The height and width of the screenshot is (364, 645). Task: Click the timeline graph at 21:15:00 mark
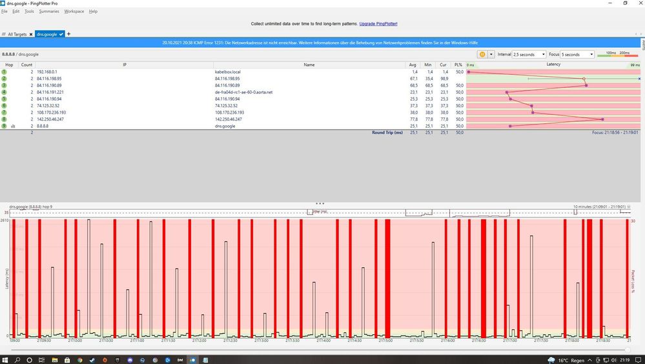coord(385,278)
